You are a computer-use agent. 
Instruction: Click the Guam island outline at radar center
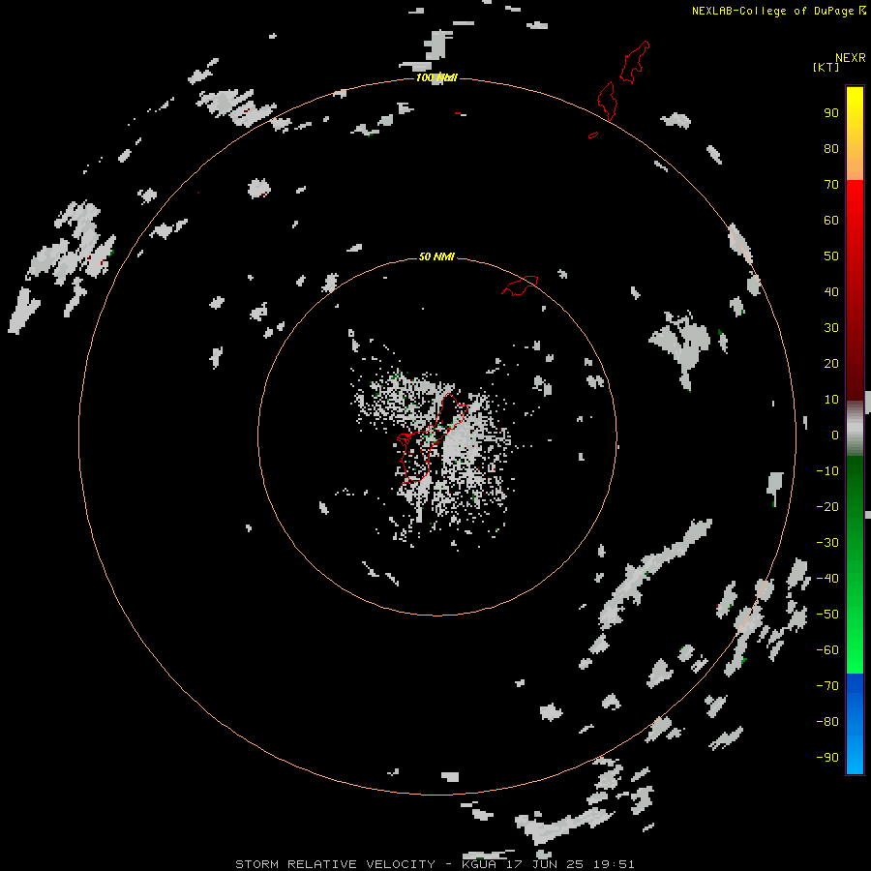coord(433,437)
